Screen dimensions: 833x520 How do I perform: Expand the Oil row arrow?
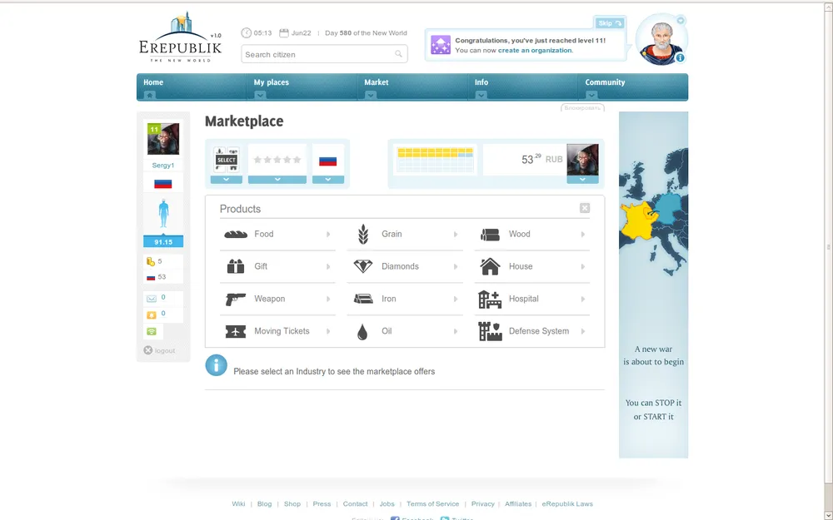[x=456, y=331]
